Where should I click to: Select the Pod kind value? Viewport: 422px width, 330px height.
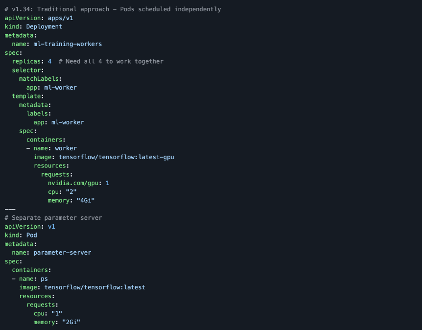[x=31, y=235]
